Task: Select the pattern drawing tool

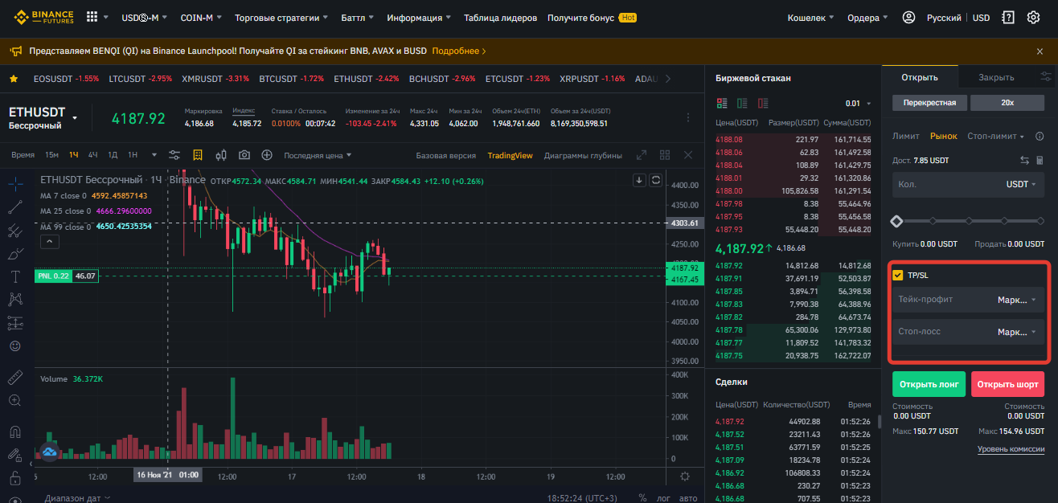Action: (14, 300)
